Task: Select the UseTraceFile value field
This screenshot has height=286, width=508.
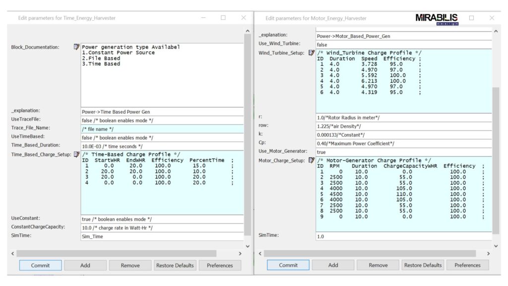Action: coord(162,120)
